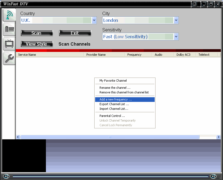Click the rewind button at bottom left
Screen dimensions: 223x180
(x=6, y=176)
